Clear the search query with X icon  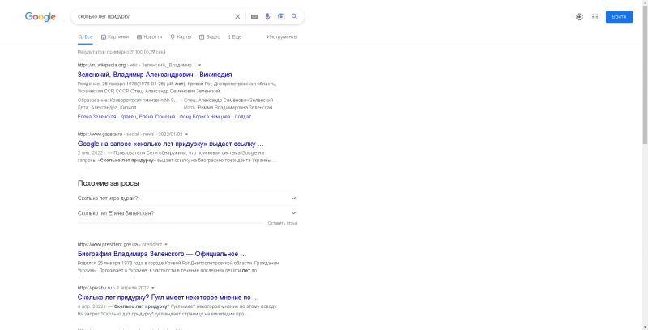coord(237,16)
